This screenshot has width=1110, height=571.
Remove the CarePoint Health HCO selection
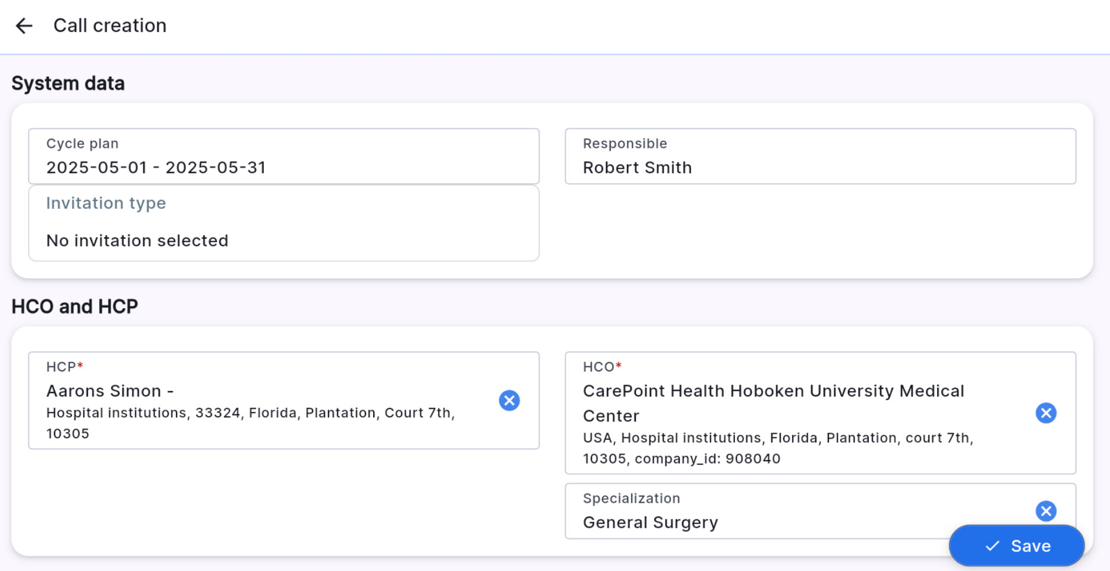coord(1046,413)
